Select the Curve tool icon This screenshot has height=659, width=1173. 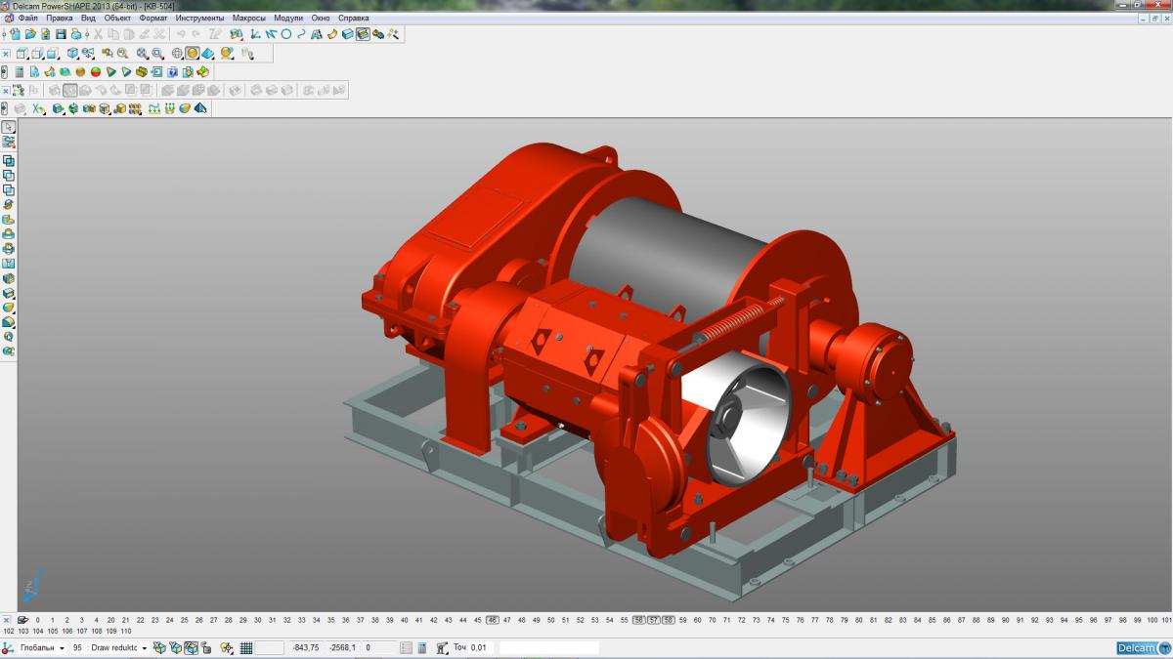pyautogui.click(x=301, y=34)
